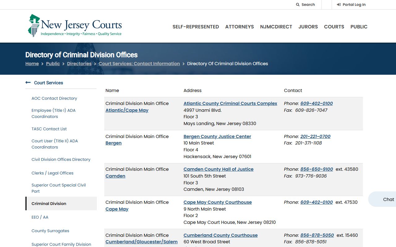Call Atlantic phone 609-402-0100
Screen dimensions: 396x247
pos(316,103)
